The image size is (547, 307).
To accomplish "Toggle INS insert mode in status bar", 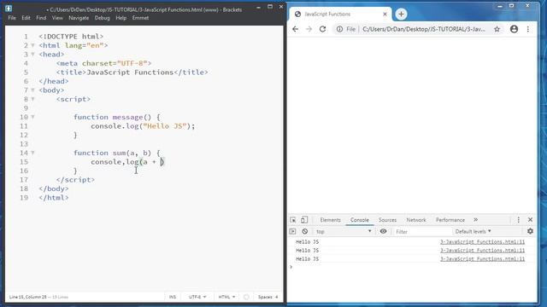I will coord(173,297).
